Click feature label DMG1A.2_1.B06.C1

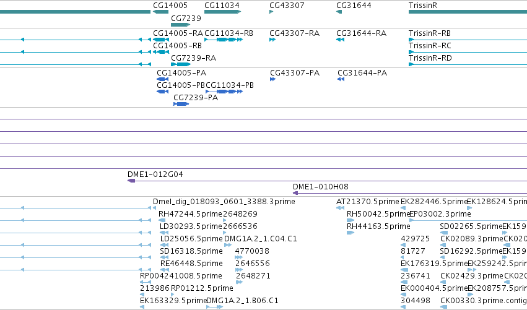point(242,301)
